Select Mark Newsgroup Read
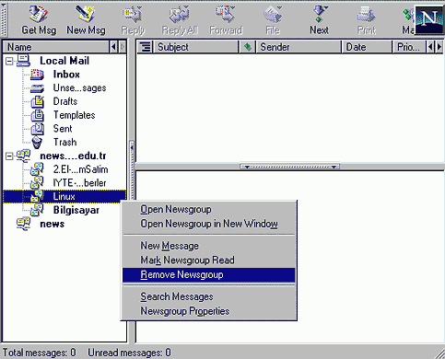Screen dimensions: 445x359 [x=209, y=261]
